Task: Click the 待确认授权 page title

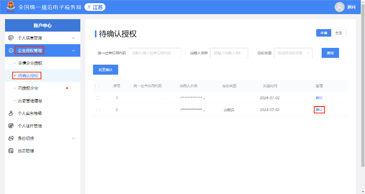Action: click(118, 34)
